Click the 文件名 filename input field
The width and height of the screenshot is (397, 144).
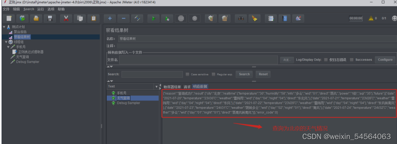click(198, 60)
